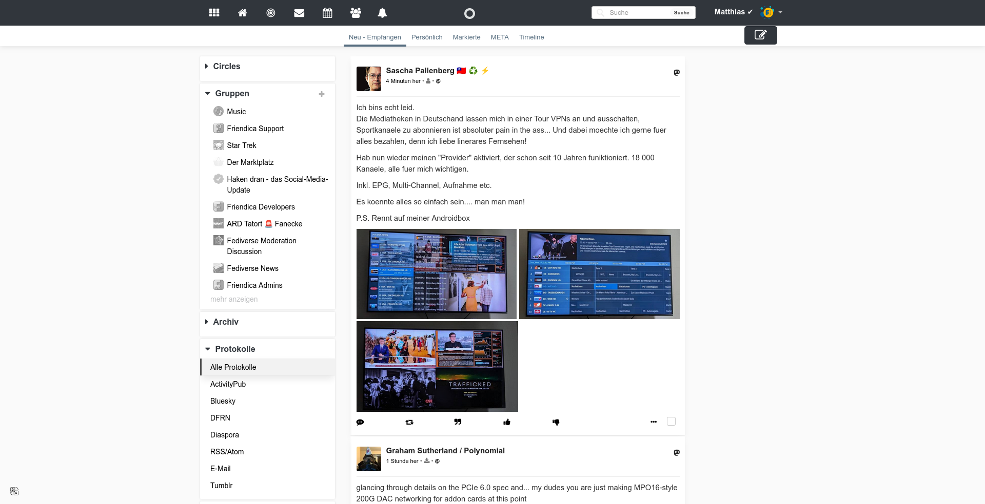This screenshot has width=985, height=504.
Task: Reshare Sascha's post using the retweet icon
Action: coord(409,422)
